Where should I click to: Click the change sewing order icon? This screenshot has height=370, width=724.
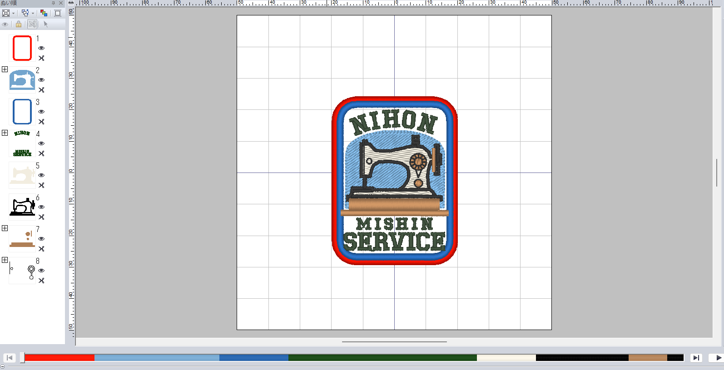pyautogui.click(x=25, y=13)
